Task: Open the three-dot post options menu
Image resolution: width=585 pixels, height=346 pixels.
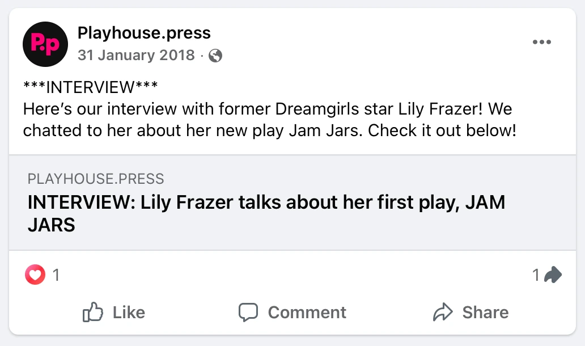Action: click(542, 43)
